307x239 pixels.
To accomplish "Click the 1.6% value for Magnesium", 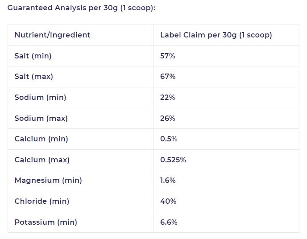I will point(168,180).
